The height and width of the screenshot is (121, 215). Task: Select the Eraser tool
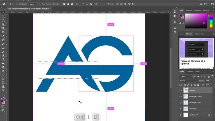point(3,55)
